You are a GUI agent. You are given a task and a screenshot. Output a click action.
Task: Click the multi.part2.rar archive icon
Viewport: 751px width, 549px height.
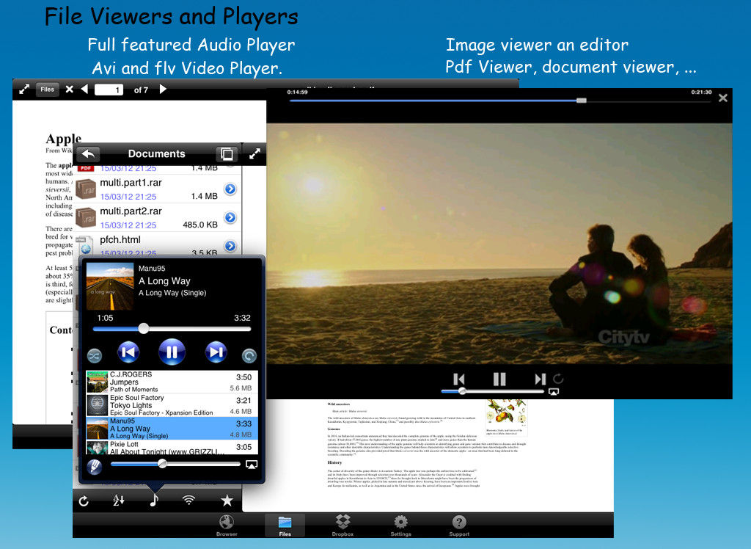point(87,217)
